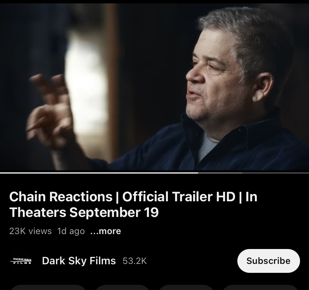Tap the second action pill below channel
The height and width of the screenshot is (290, 309).
click(x=122, y=287)
